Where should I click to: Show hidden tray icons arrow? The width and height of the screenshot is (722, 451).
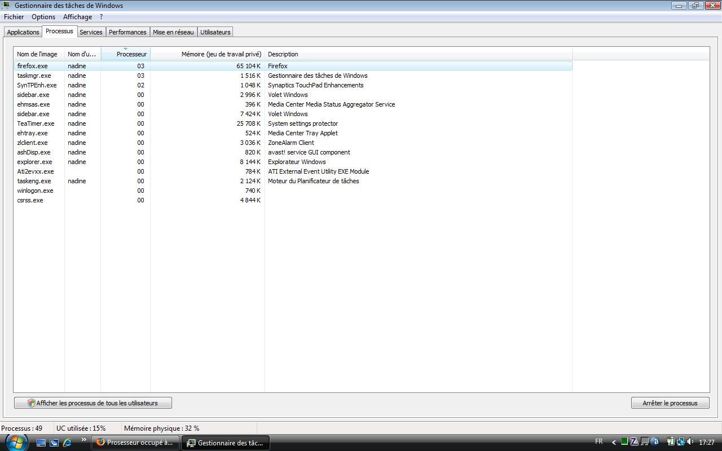tap(614, 442)
